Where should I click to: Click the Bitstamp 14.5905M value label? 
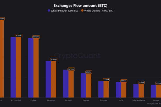pos(53,60)
